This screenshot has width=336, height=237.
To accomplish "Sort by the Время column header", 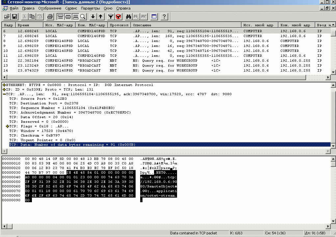I will coord(29,25).
